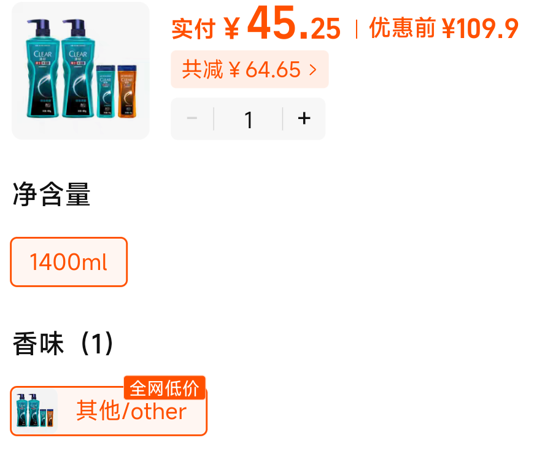Choose the 其他/other fragrance option
Viewport: 534px width, 451px height.
pyautogui.click(x=109, y=411)
